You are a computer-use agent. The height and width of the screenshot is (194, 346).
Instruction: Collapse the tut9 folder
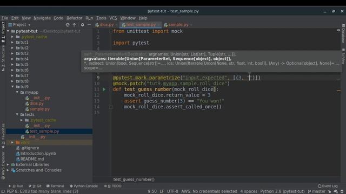[12, 87]
